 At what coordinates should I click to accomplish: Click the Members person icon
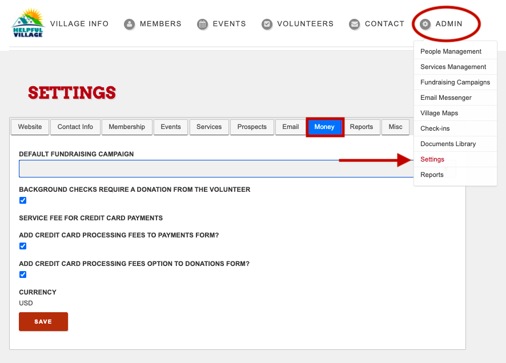tap(130, 24)
